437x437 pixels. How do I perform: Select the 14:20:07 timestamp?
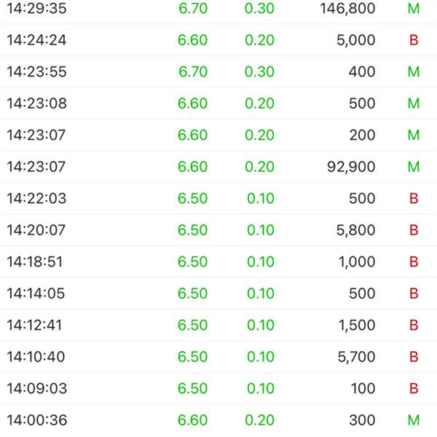36,230
